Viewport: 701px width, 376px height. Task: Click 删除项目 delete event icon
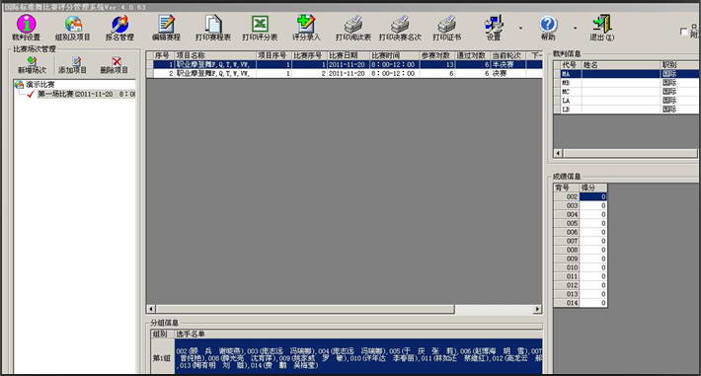pyautogui.click(x=114, y=65)
